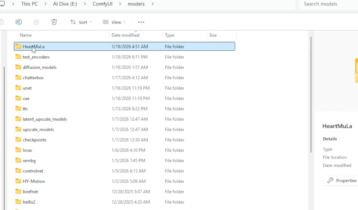Click the Share icon in toolbar
Screen dimensions: 358x210
click(36, 22)
